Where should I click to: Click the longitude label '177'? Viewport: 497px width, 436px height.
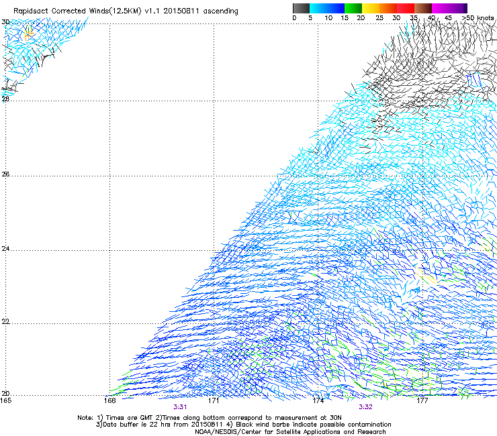422,400
